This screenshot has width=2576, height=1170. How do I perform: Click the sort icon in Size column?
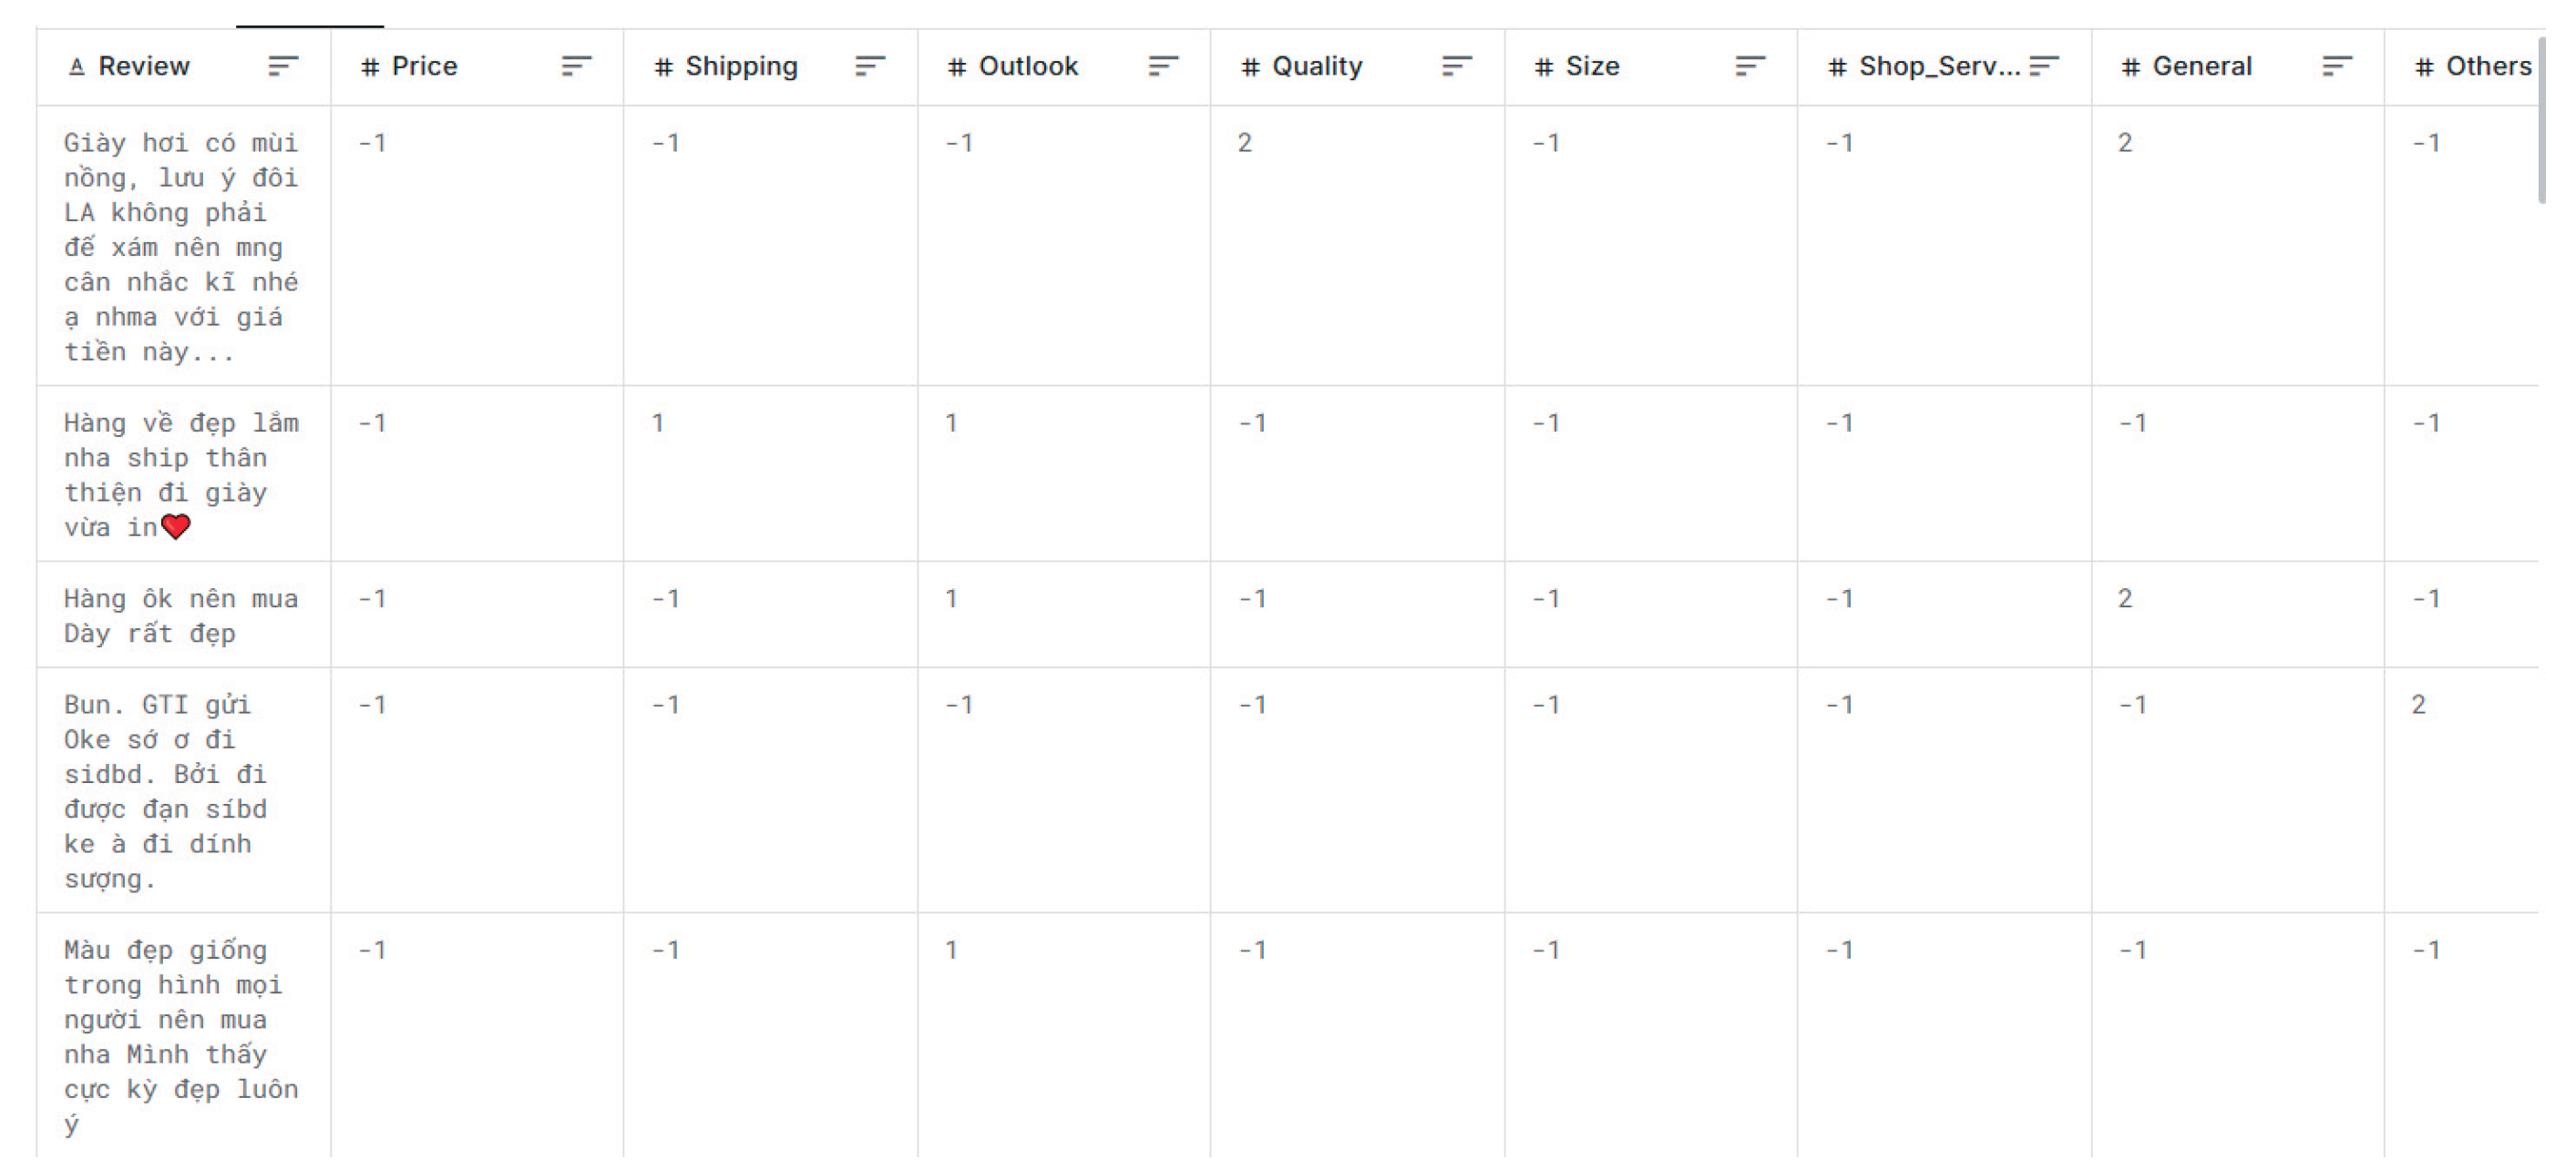(x=1750, y=66)
